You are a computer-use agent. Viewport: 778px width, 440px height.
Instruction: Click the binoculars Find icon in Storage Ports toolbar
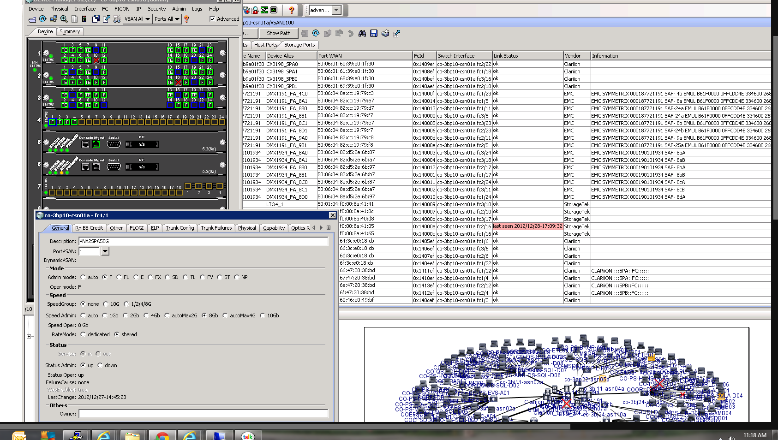tap(362, 33)
